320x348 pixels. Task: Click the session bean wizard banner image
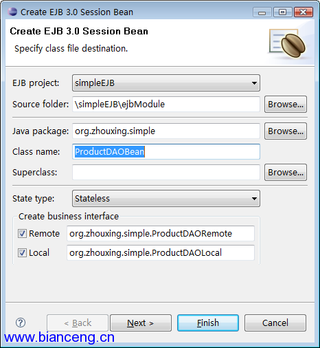click(x=288, y=43)
